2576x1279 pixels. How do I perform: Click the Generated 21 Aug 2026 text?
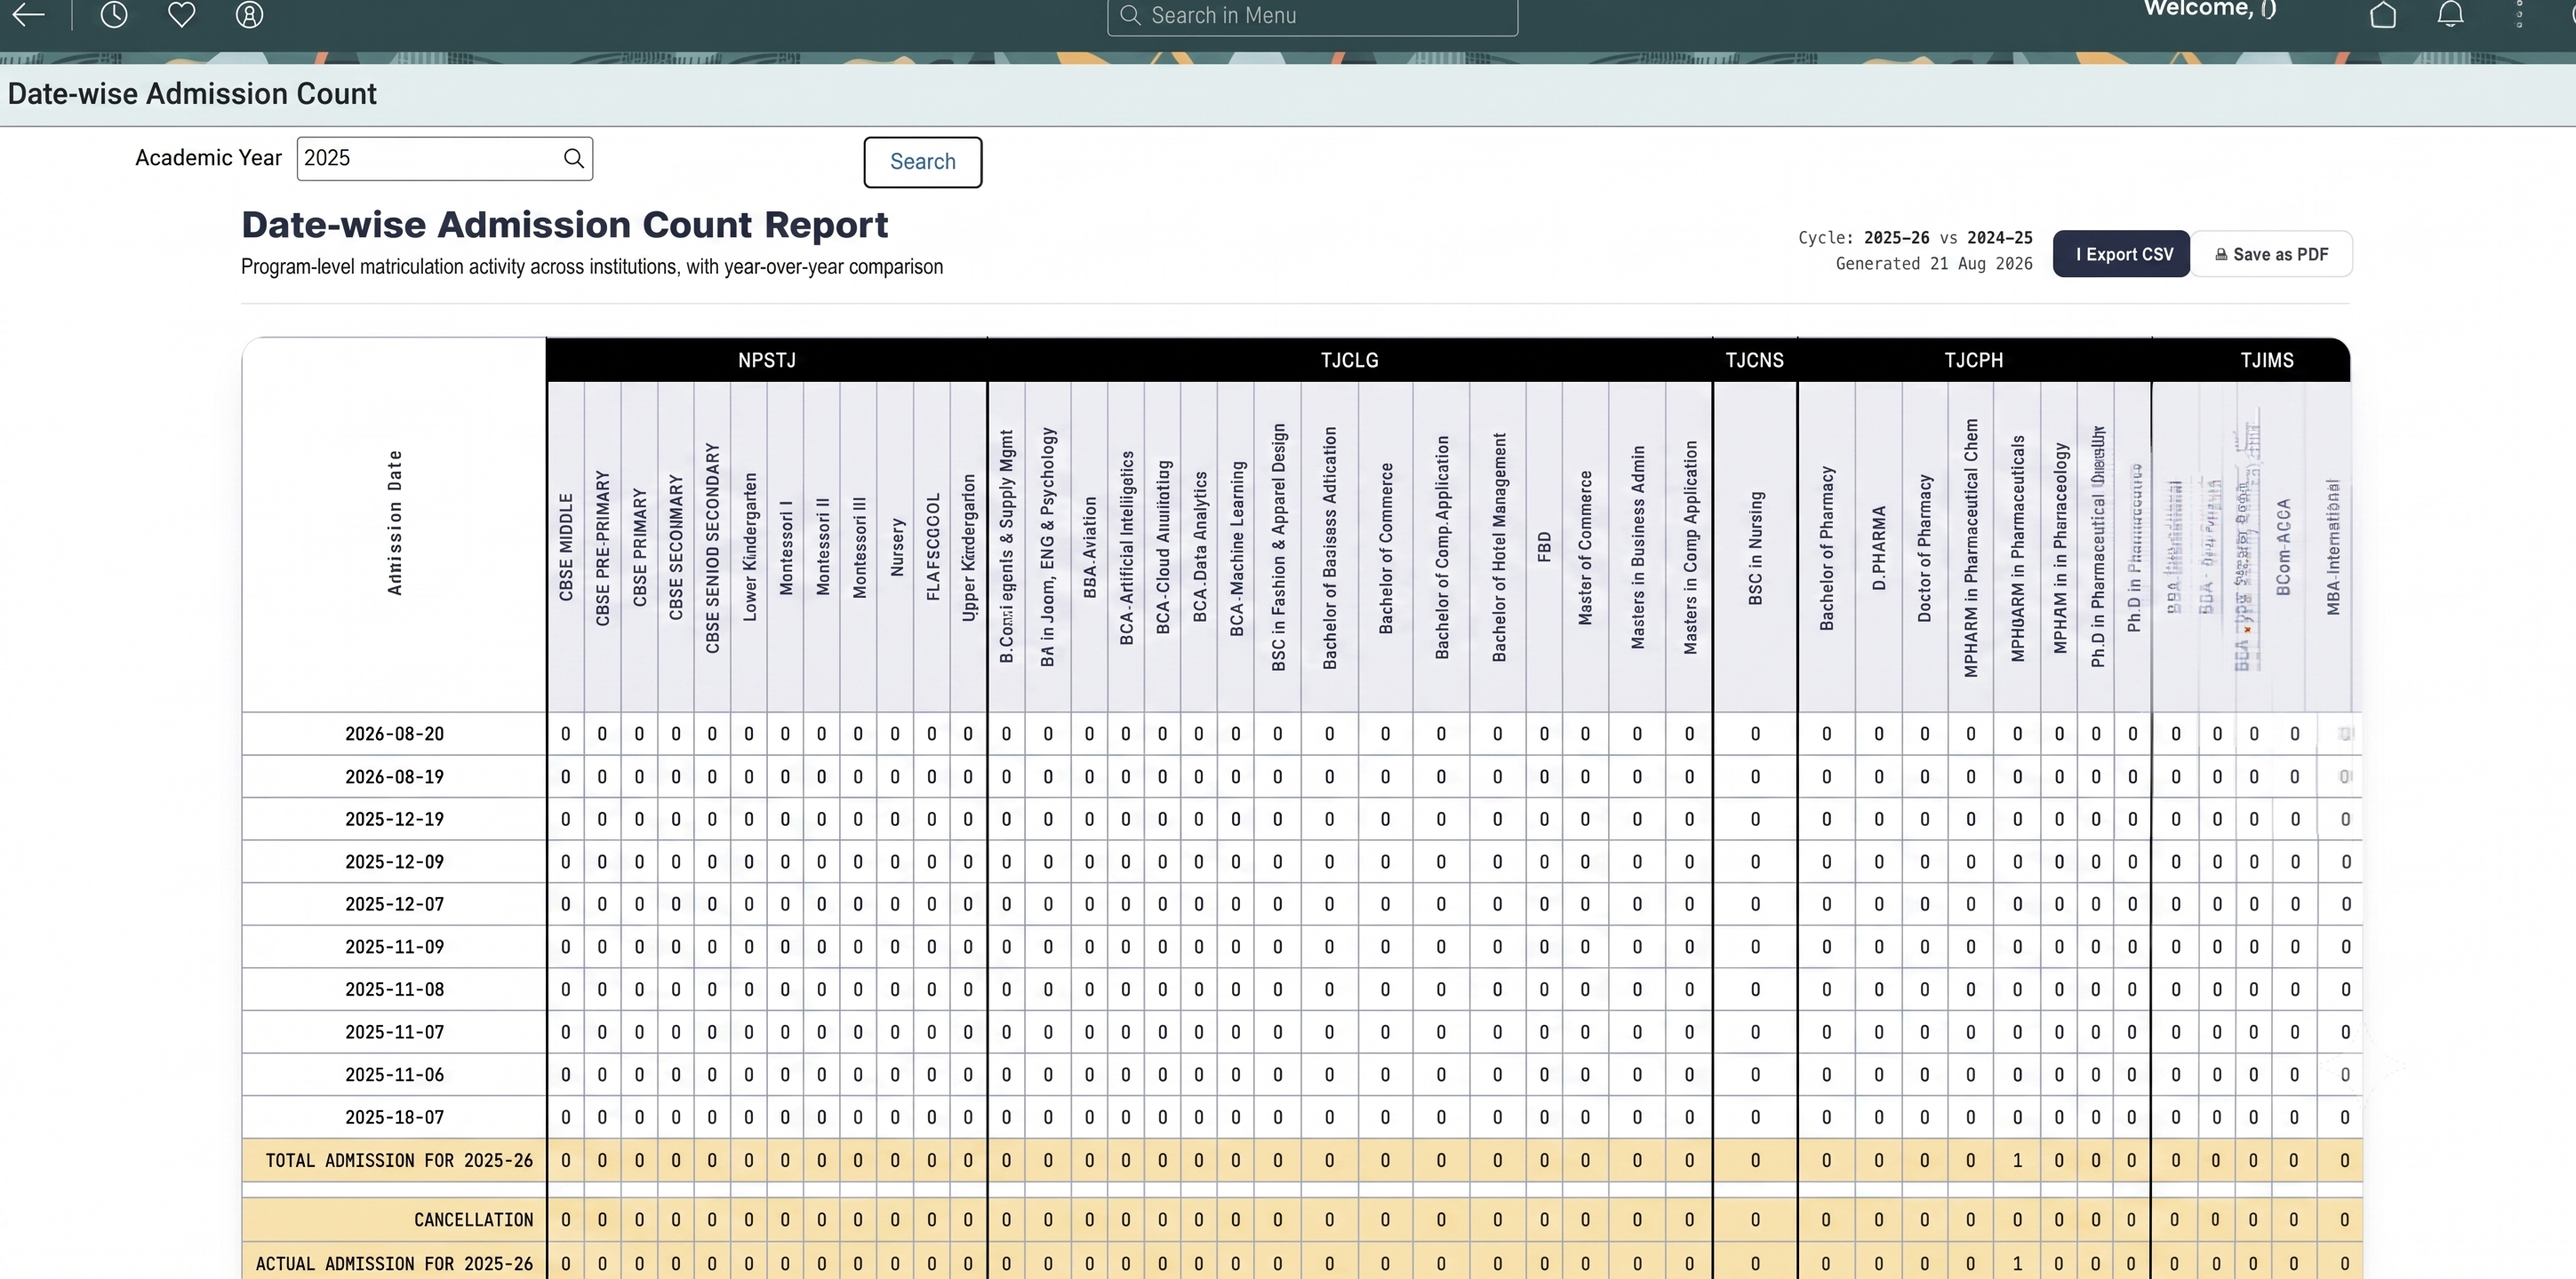[1934, 264]
